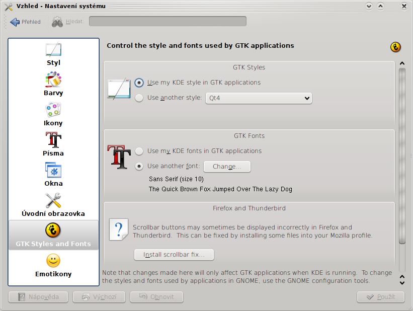The width and height of the screenshot is (413, 311).
Task: Close the Nastavení systému window
Action: pyautogui.click(x=404, y=7)
